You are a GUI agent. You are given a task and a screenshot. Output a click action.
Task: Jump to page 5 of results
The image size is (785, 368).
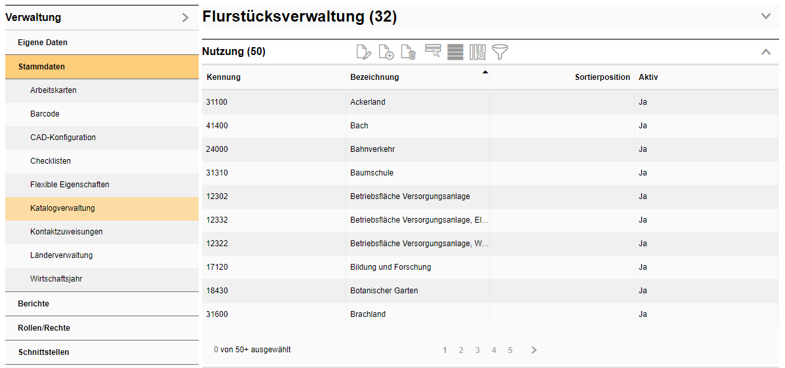point(510,350)
